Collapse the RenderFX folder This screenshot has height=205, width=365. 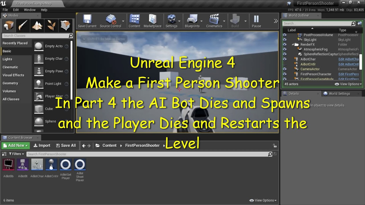[x=293, y=45]
